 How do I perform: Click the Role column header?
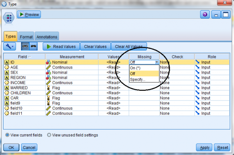point(212,57)
